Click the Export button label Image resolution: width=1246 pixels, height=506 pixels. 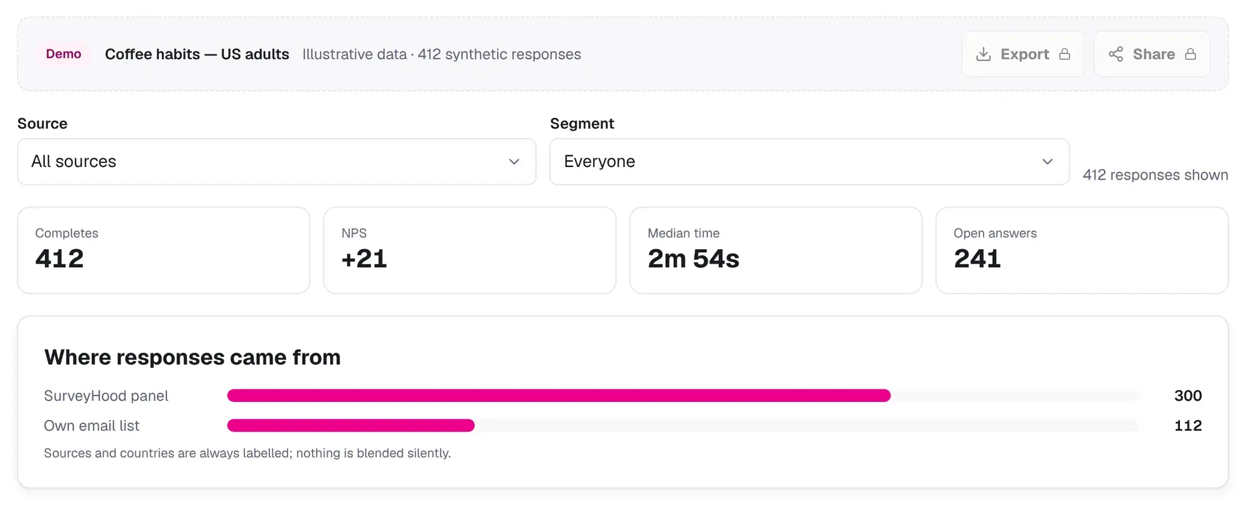click(1025, 54)
